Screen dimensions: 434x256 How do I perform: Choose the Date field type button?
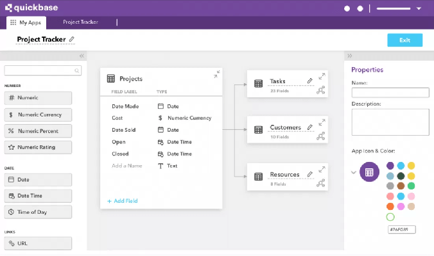38,180
